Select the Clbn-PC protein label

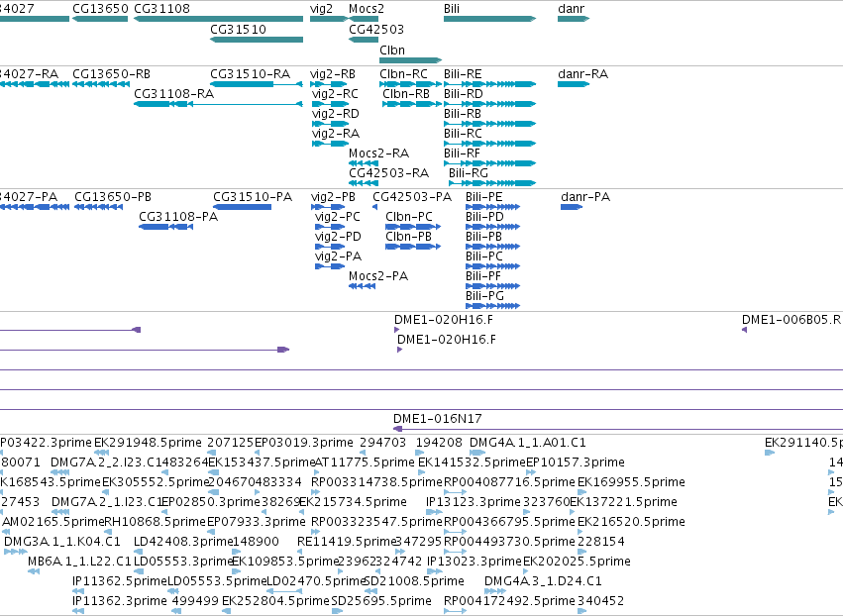[x=409, y=217]
